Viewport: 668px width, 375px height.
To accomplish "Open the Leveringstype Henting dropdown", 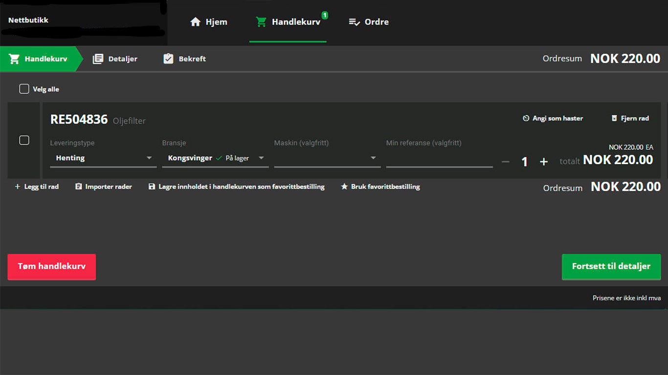I will 103,158.
